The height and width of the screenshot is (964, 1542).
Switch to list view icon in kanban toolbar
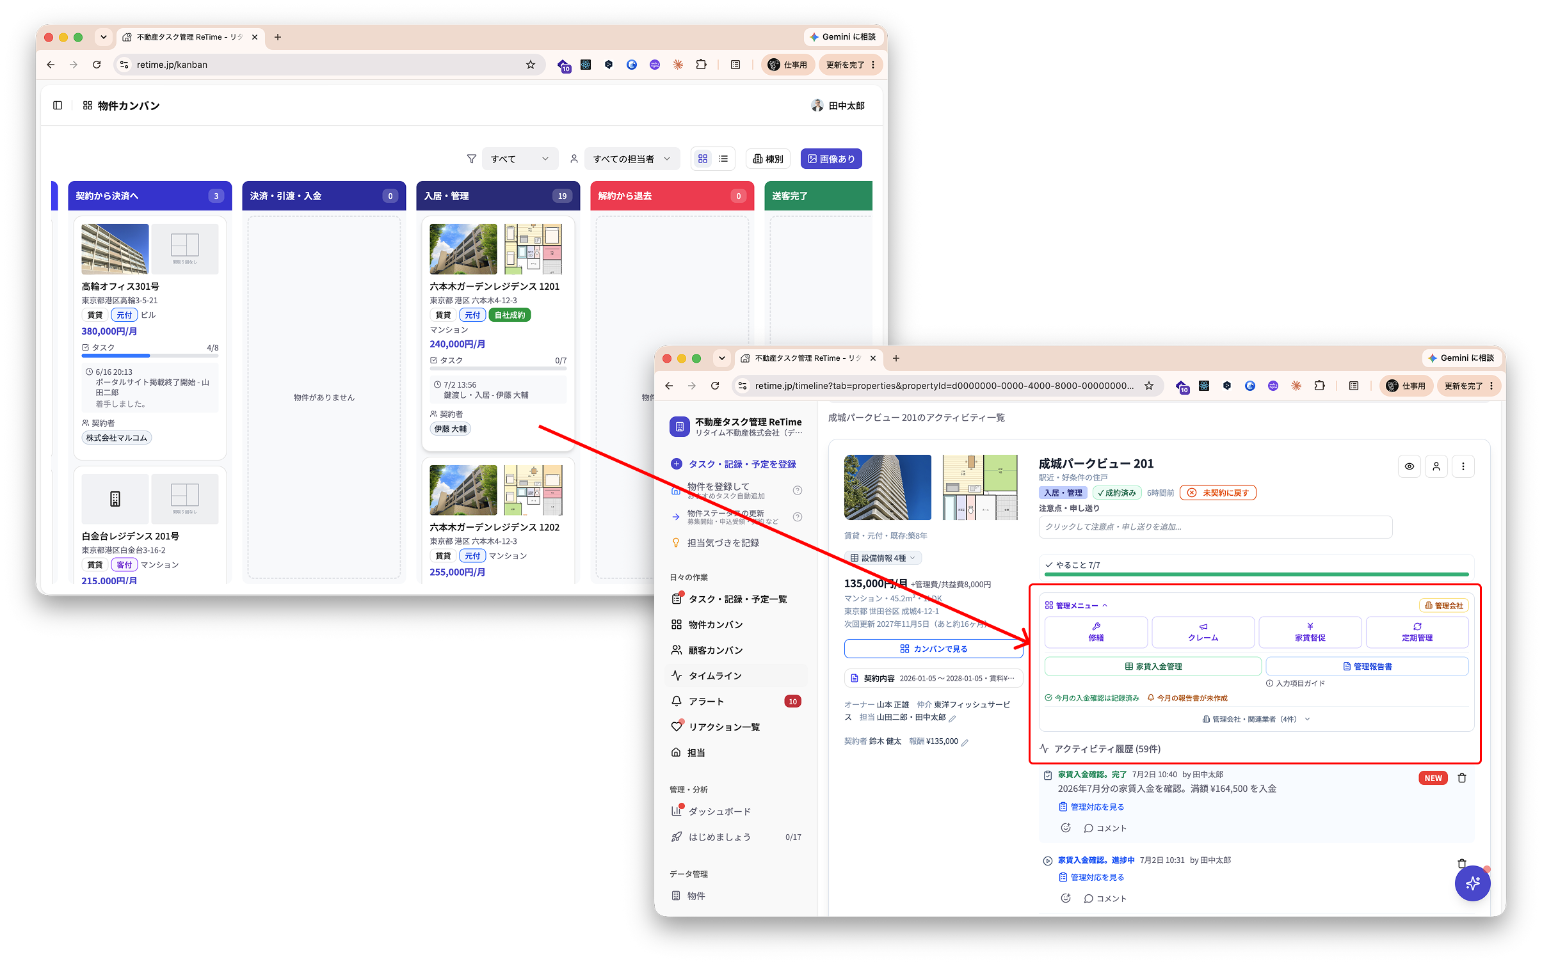click(x=723, y=159)
